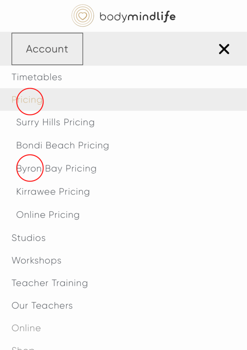Click gray header bar beside Account
This screenshot has height=350, width=247.
coord(150,49)
